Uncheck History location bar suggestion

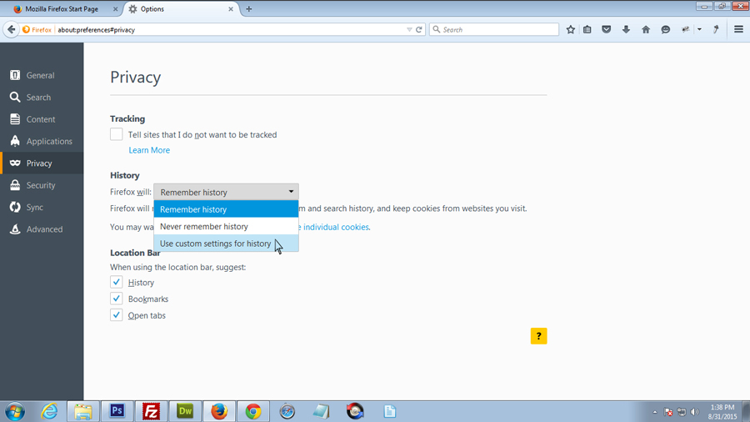coord(116,282)
